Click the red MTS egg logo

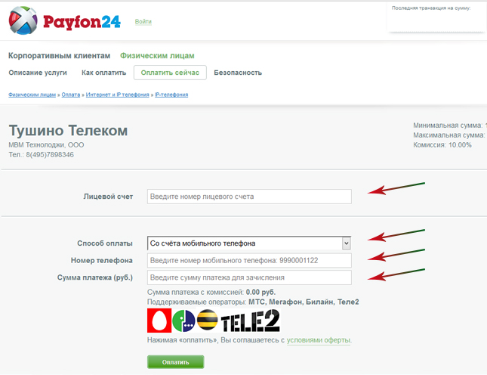[x=159, y=321]
